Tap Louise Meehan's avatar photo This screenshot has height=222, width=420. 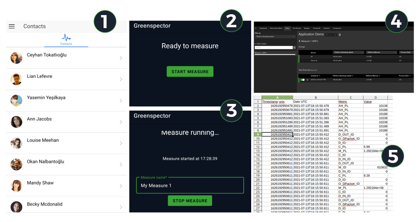pos(16,143)
